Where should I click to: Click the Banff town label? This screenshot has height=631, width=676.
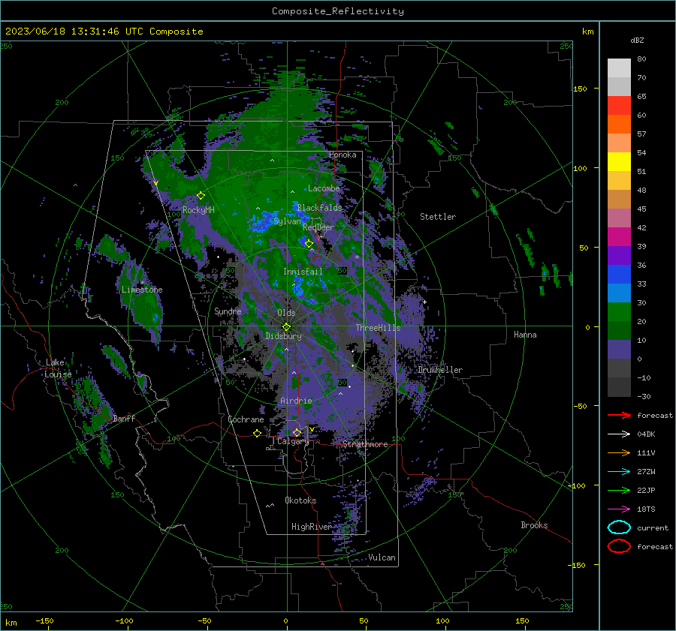124,419
